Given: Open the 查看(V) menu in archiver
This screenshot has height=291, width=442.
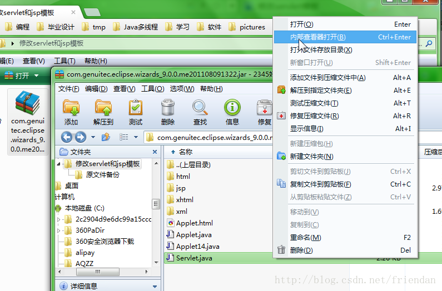Looking at the screenshot, I should 125,89.
